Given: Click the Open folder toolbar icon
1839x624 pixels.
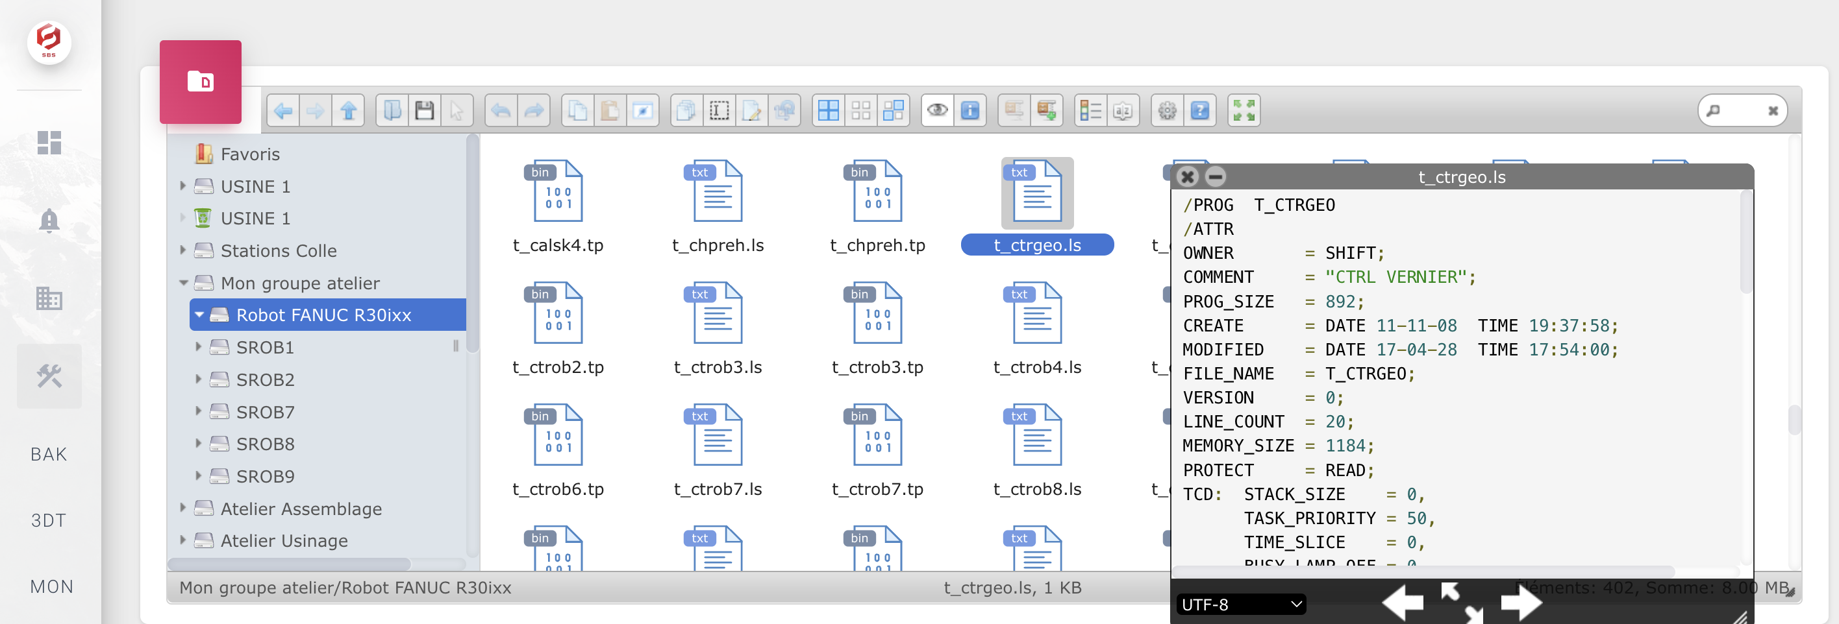Looking at the screenshot, I should tap(393, 110).
